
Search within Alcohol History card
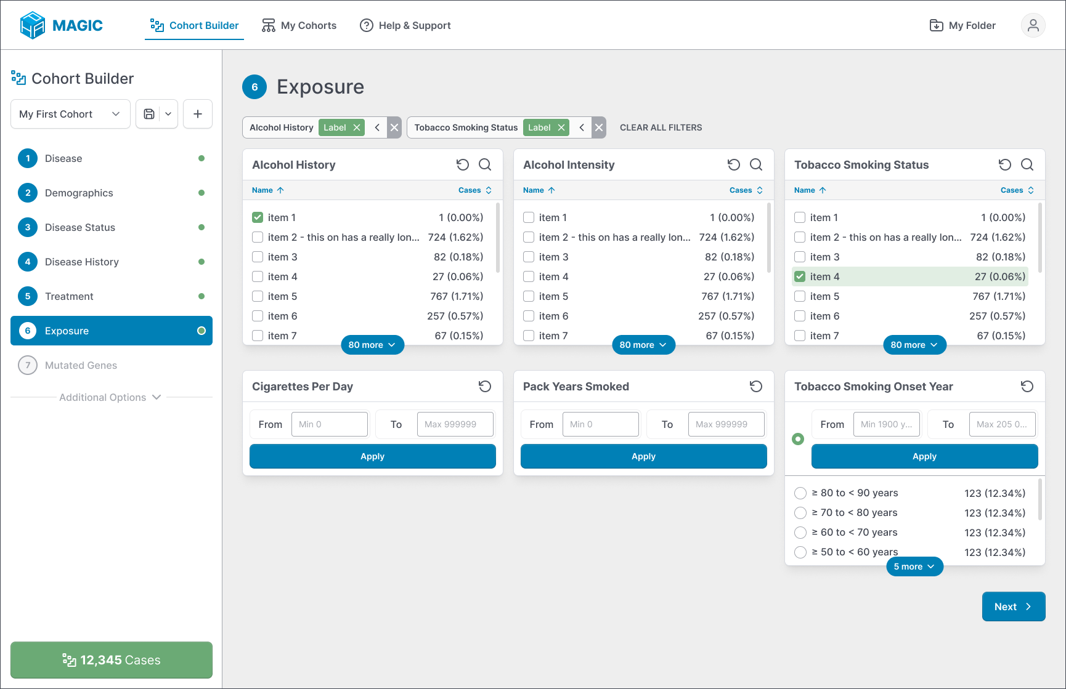point(485,164)
